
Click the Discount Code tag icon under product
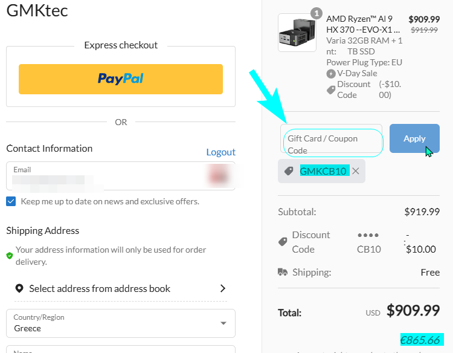point(331,90)
